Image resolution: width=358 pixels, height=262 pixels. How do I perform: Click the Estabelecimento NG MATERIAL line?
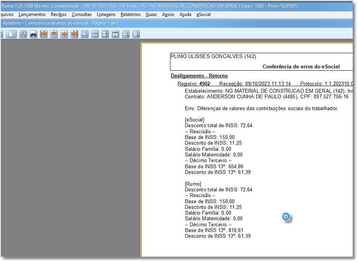[x=269, y=91]
